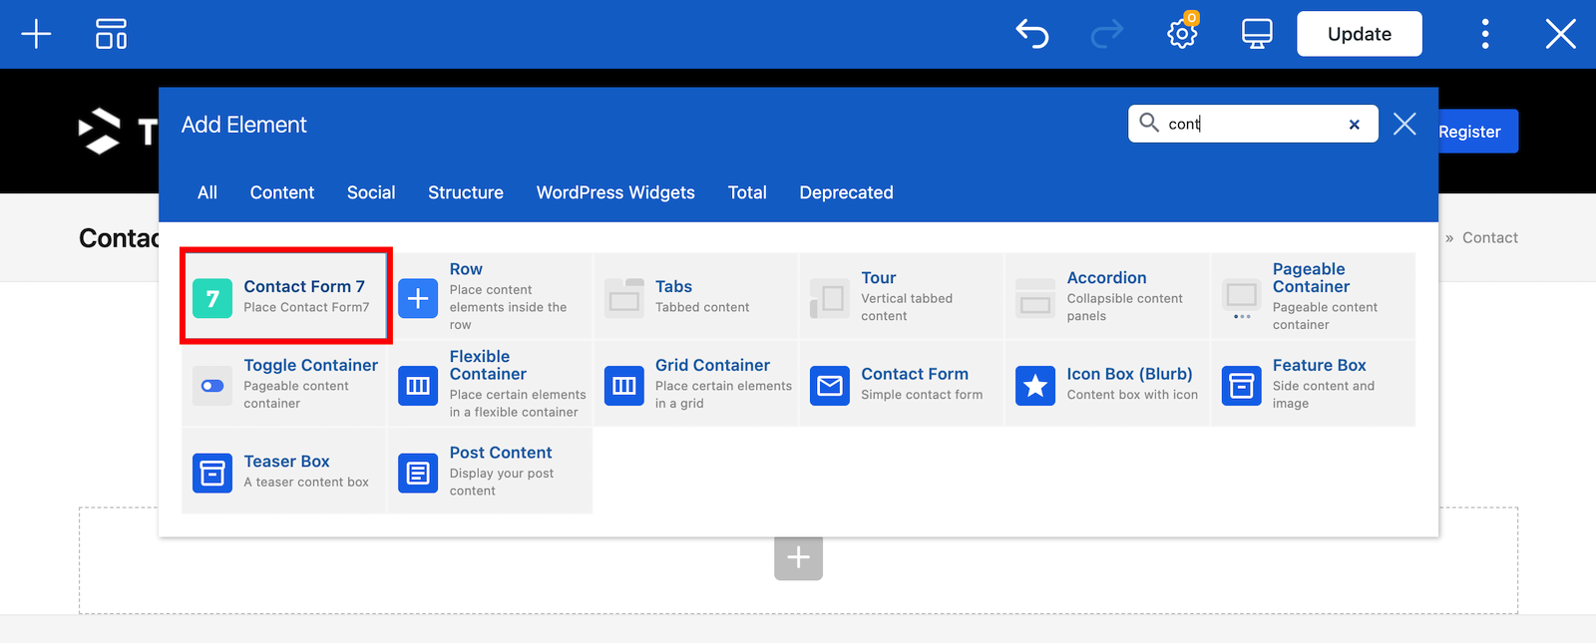Click the Add Element plus icon in top bar
This screenshot has height=643, width=1596.
point(36,34)
